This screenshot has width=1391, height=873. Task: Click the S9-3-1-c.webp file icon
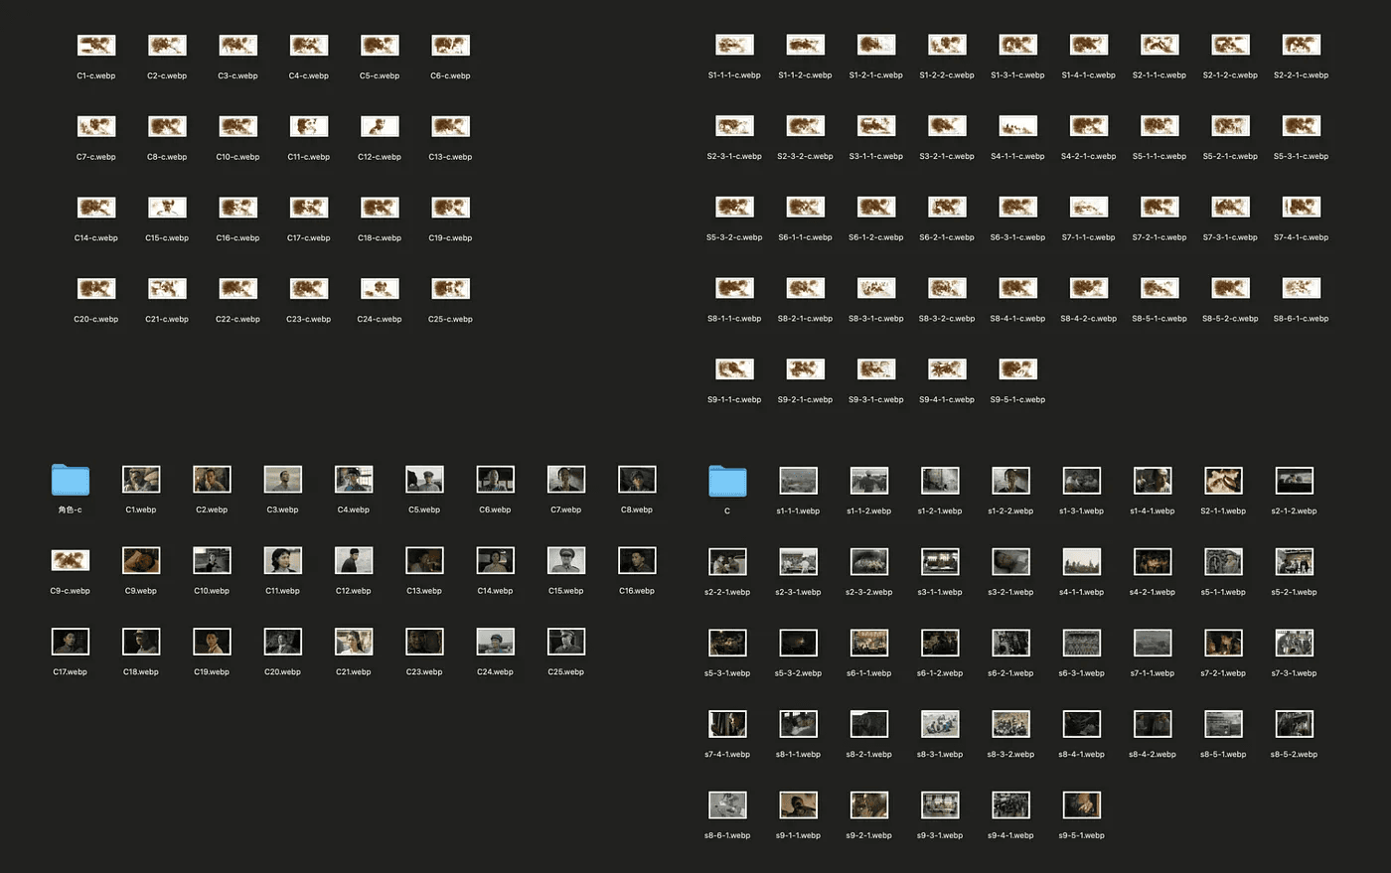tap(875, 369)
